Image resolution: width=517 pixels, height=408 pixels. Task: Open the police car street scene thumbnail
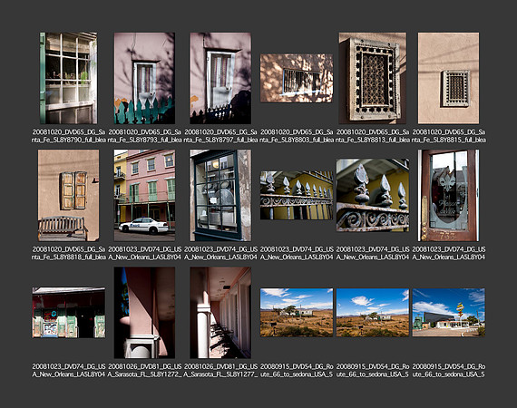[x=144, y=196]
